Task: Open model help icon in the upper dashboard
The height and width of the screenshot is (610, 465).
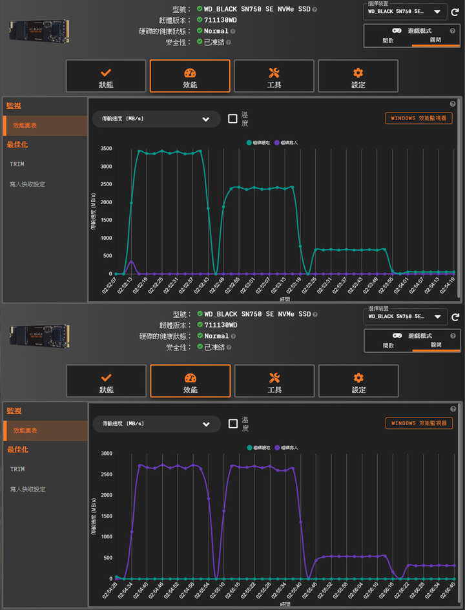Action: 315,9
